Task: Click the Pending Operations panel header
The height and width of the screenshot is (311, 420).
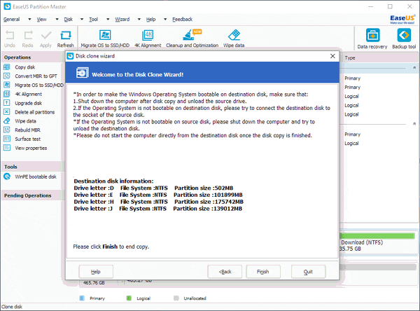Action: pos(32,195)
